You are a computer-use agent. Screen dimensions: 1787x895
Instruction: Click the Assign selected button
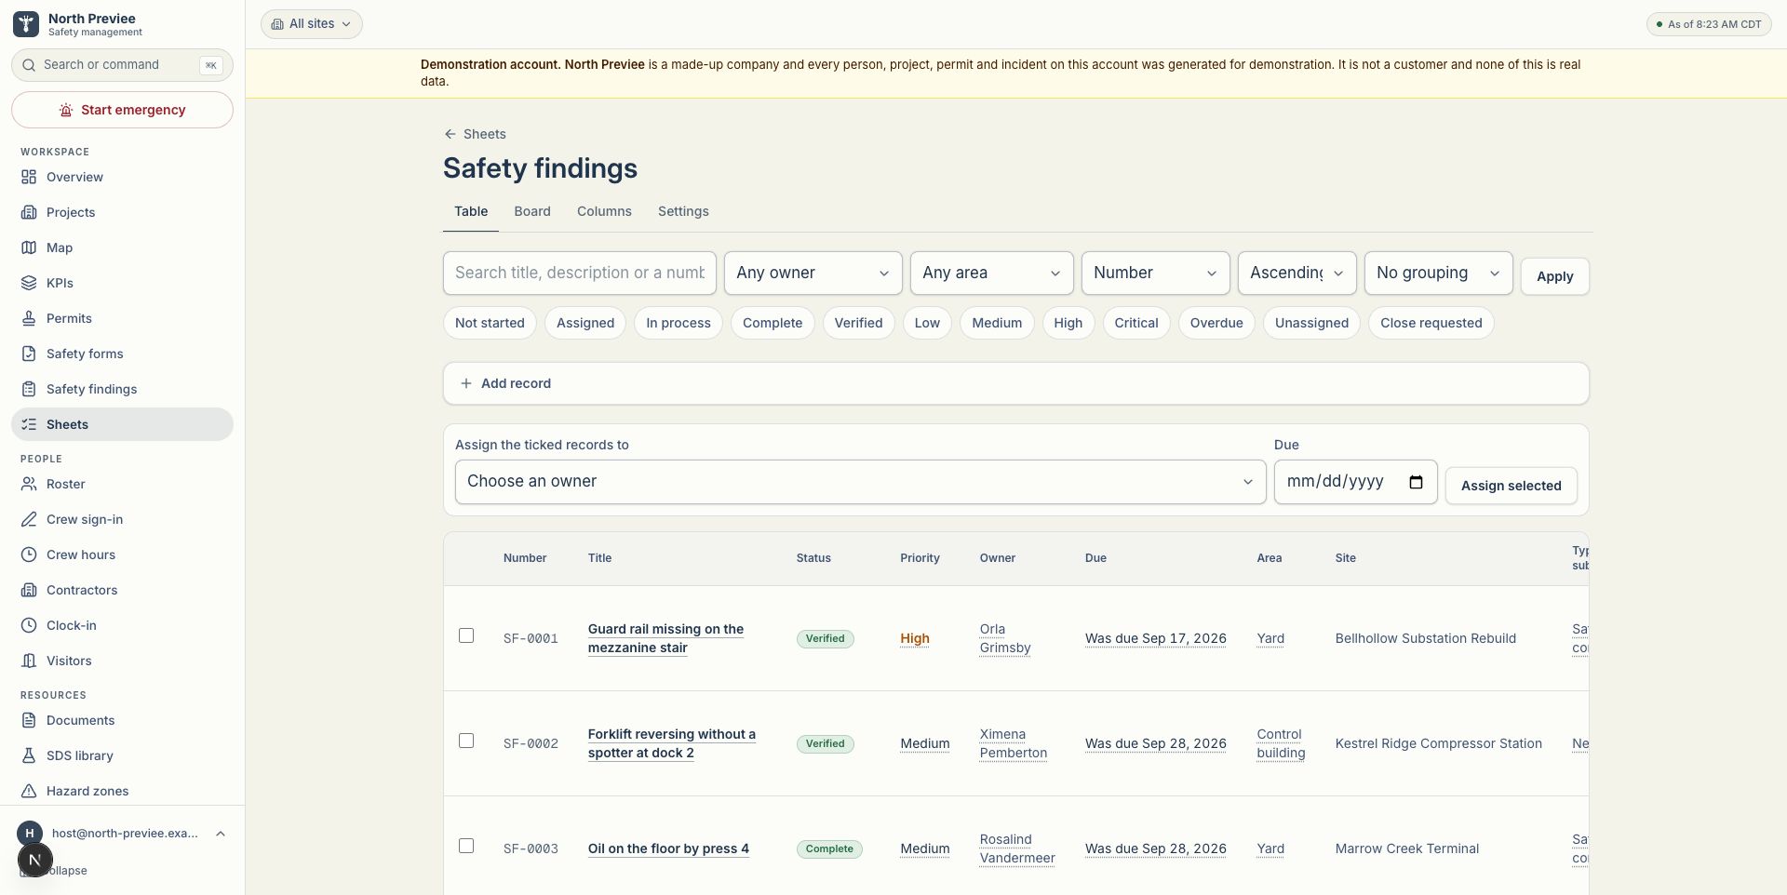1512,486
